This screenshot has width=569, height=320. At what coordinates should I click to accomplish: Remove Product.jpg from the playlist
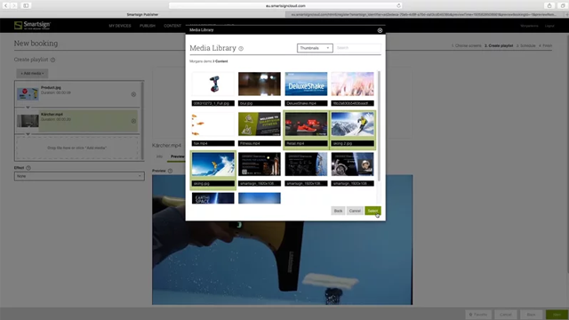click(133, 94)
